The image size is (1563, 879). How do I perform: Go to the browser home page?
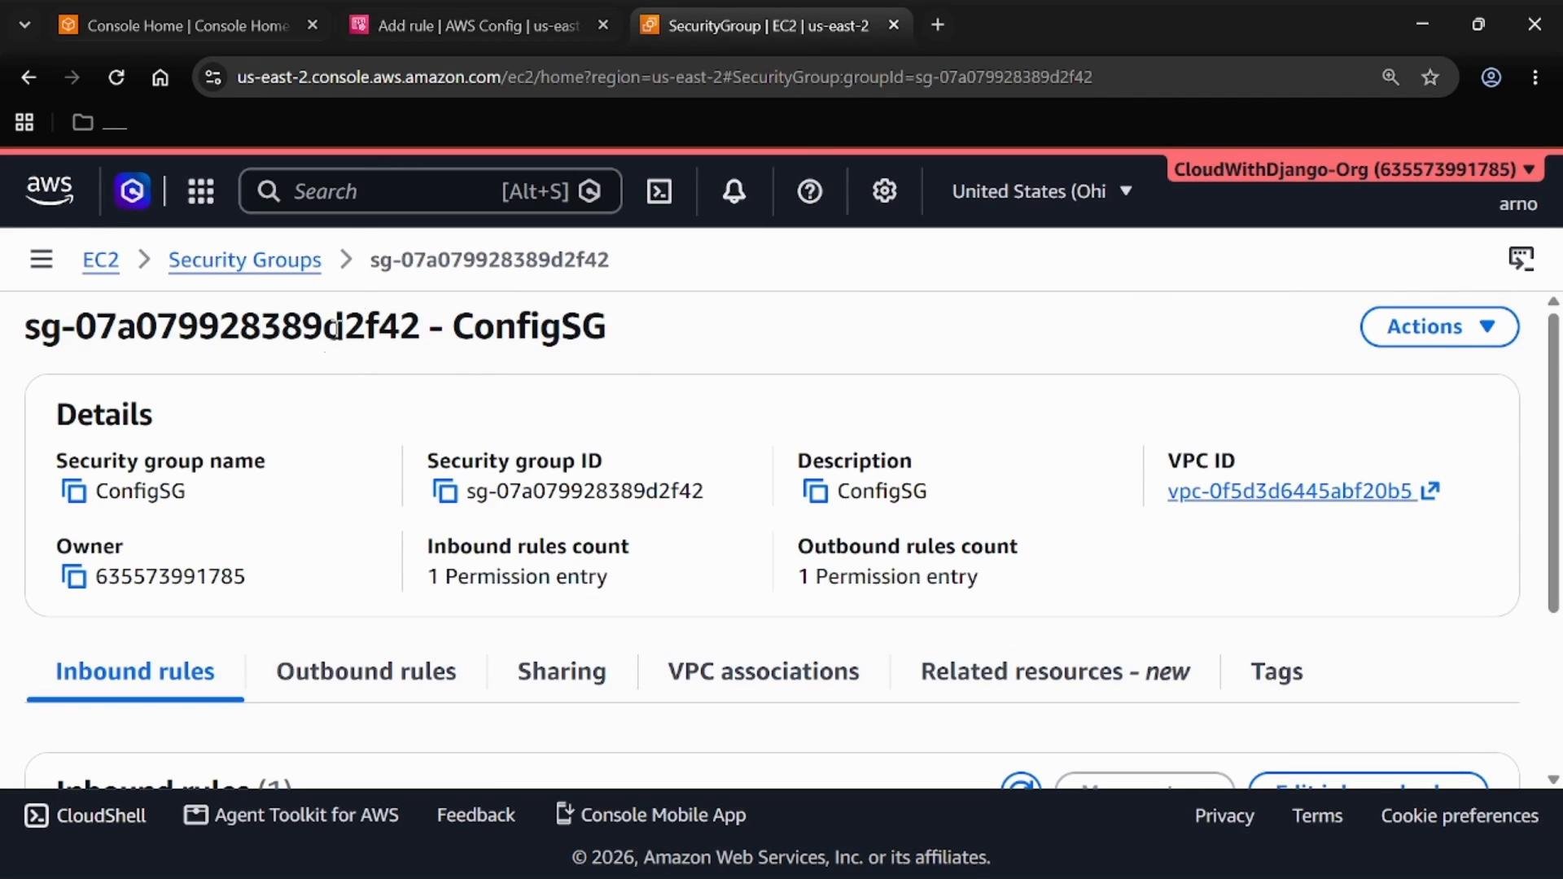160,77
